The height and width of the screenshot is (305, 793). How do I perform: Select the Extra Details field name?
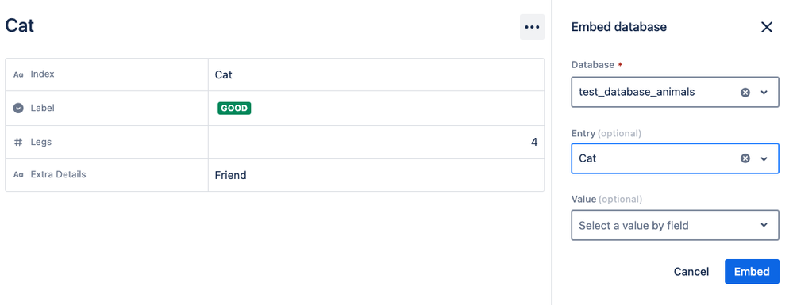pos(58,174)
